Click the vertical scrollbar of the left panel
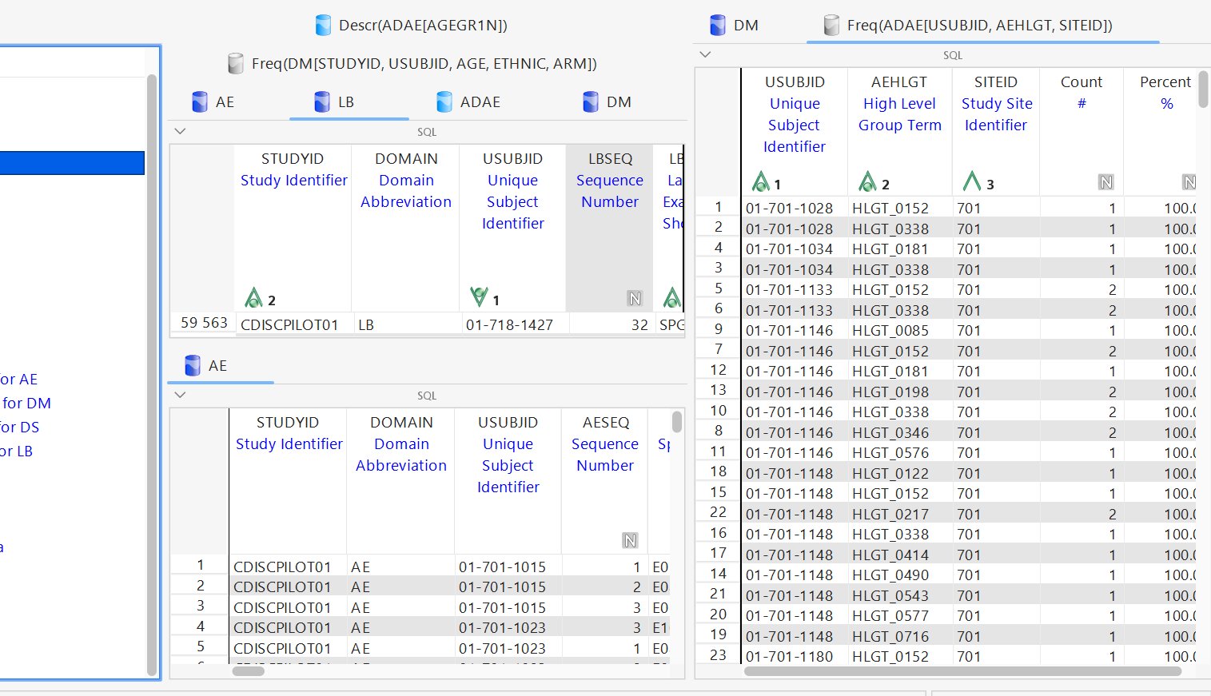This screenshot has height=696, width=1211. (153, 376)
